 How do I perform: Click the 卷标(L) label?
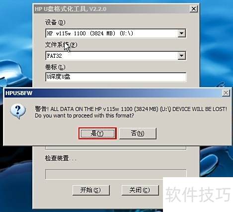55,67
